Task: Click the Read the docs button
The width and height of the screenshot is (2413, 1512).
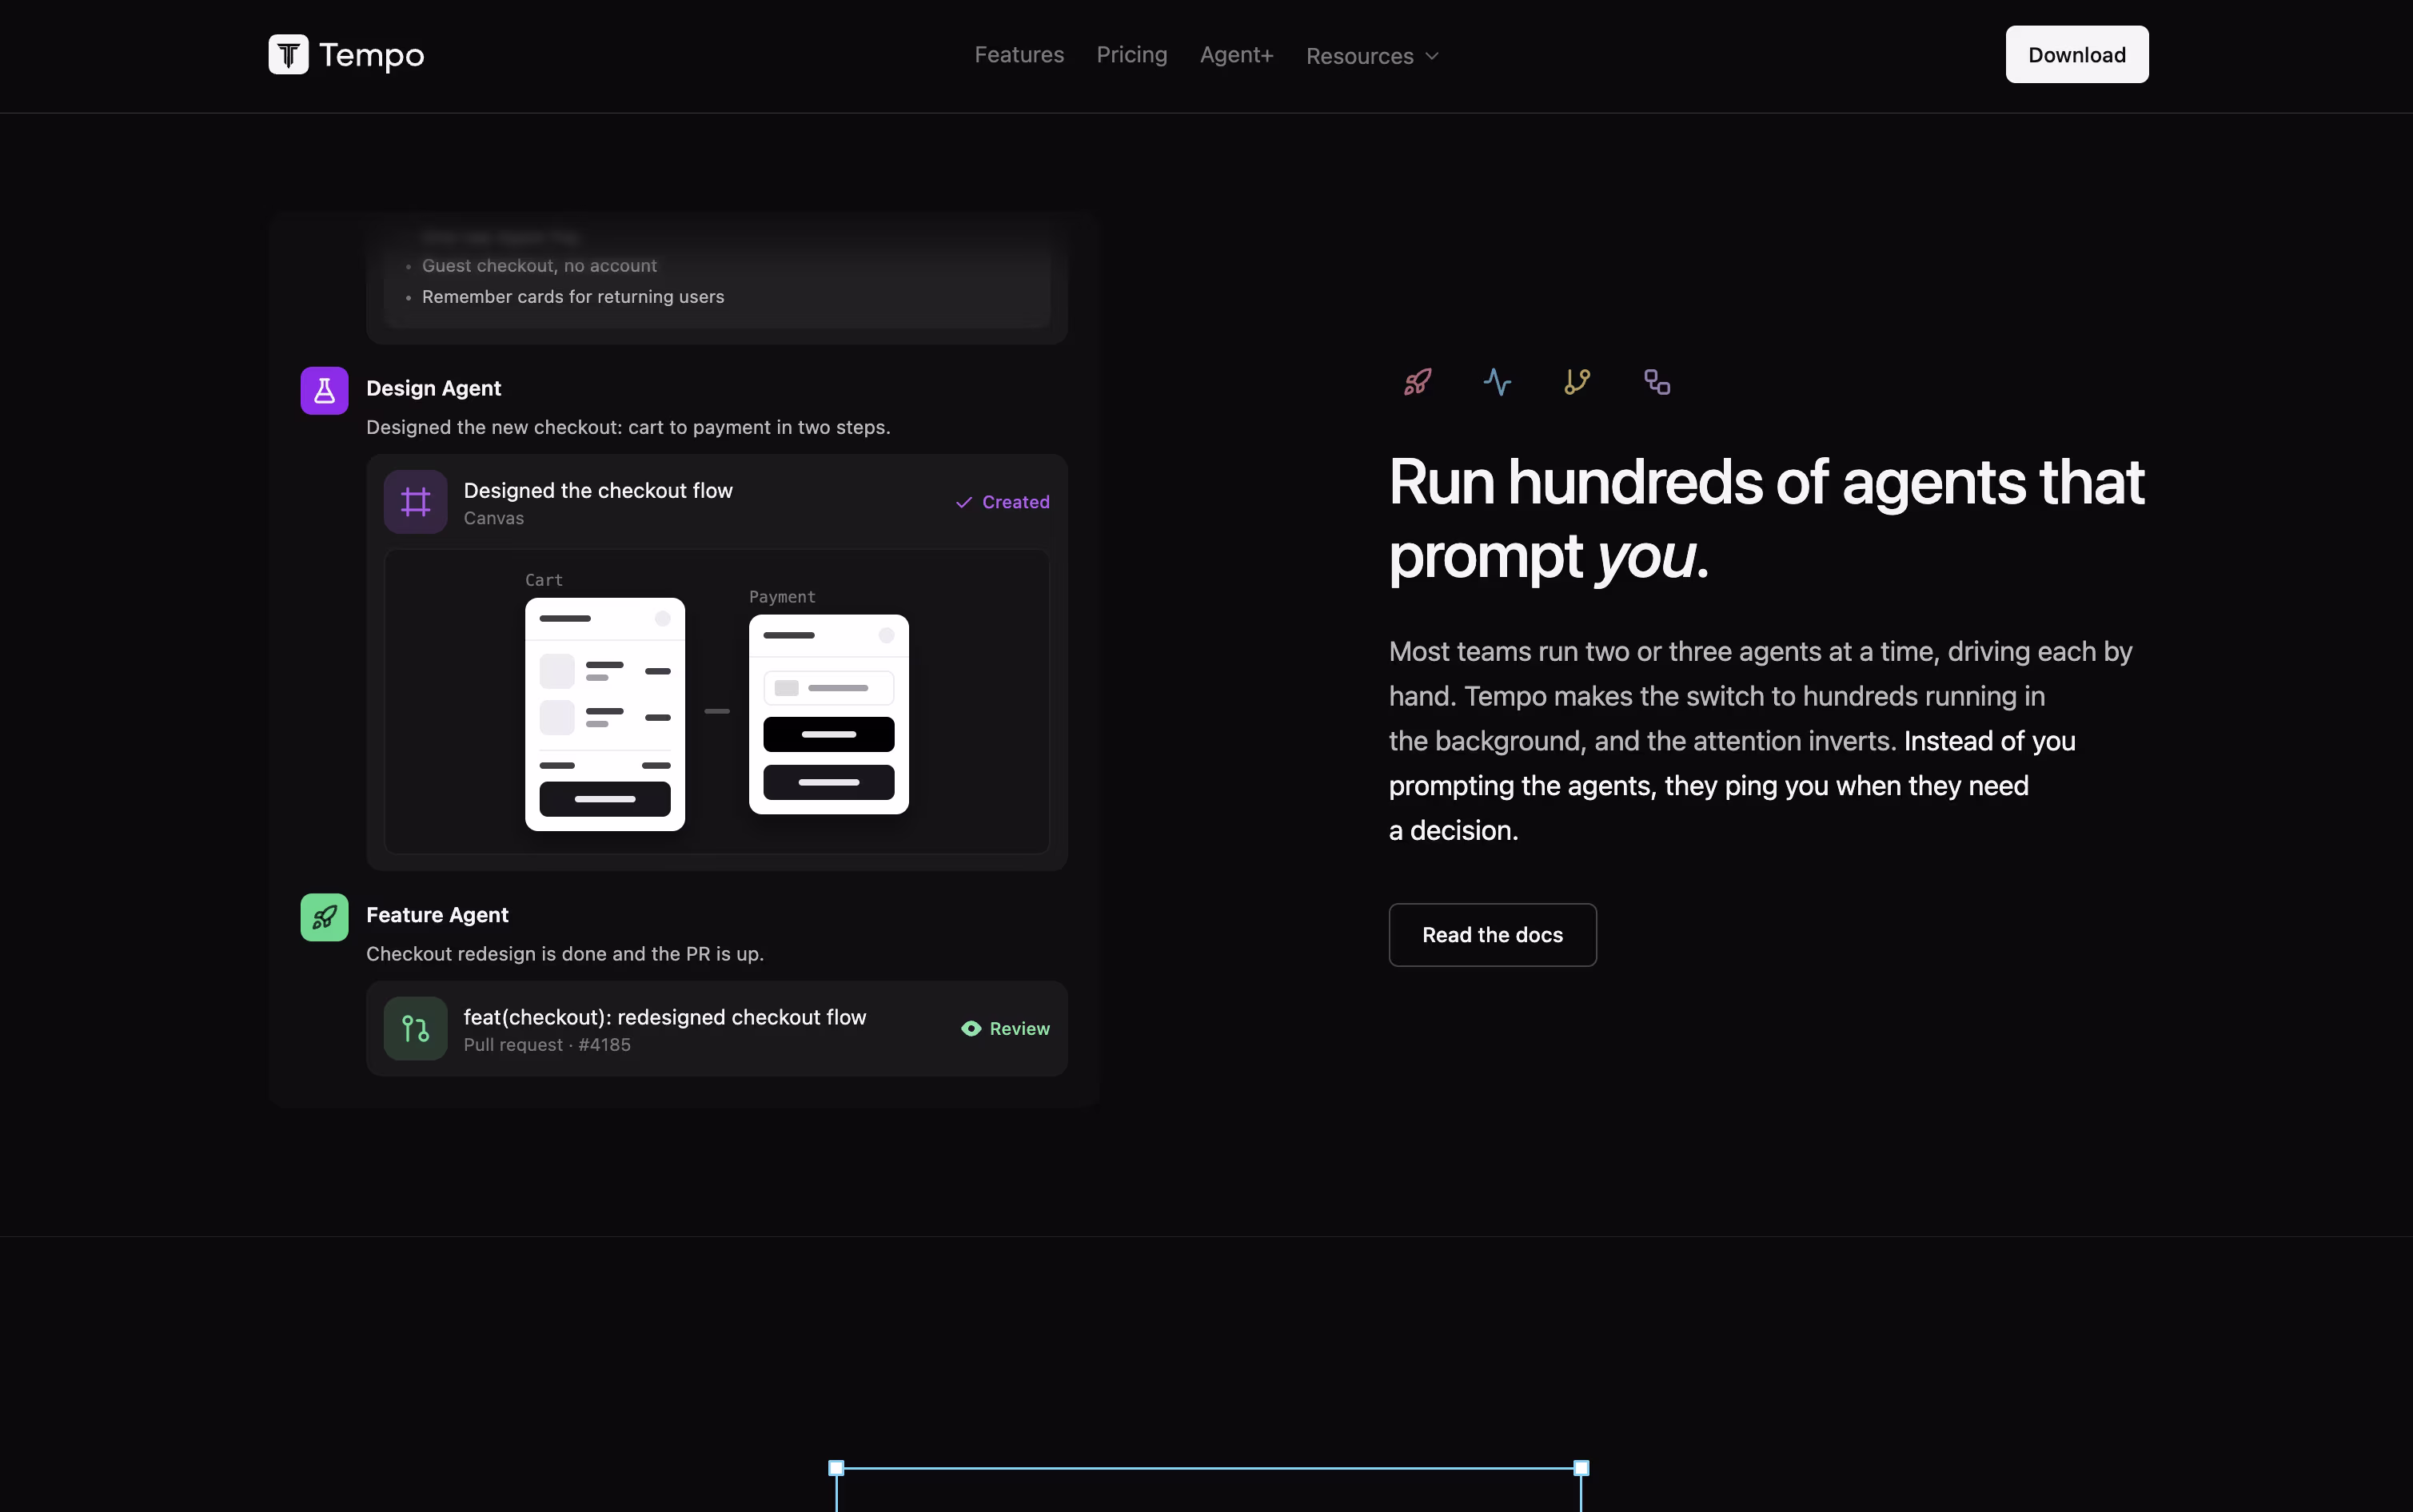Action: click(1492, 935)
